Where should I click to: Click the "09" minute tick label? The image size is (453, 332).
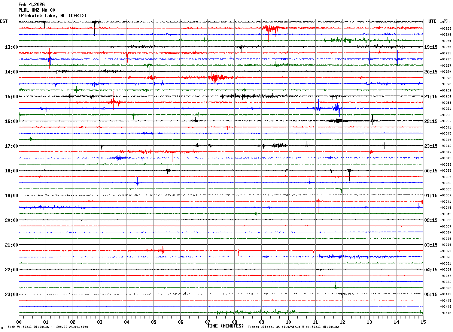[261, 322]
